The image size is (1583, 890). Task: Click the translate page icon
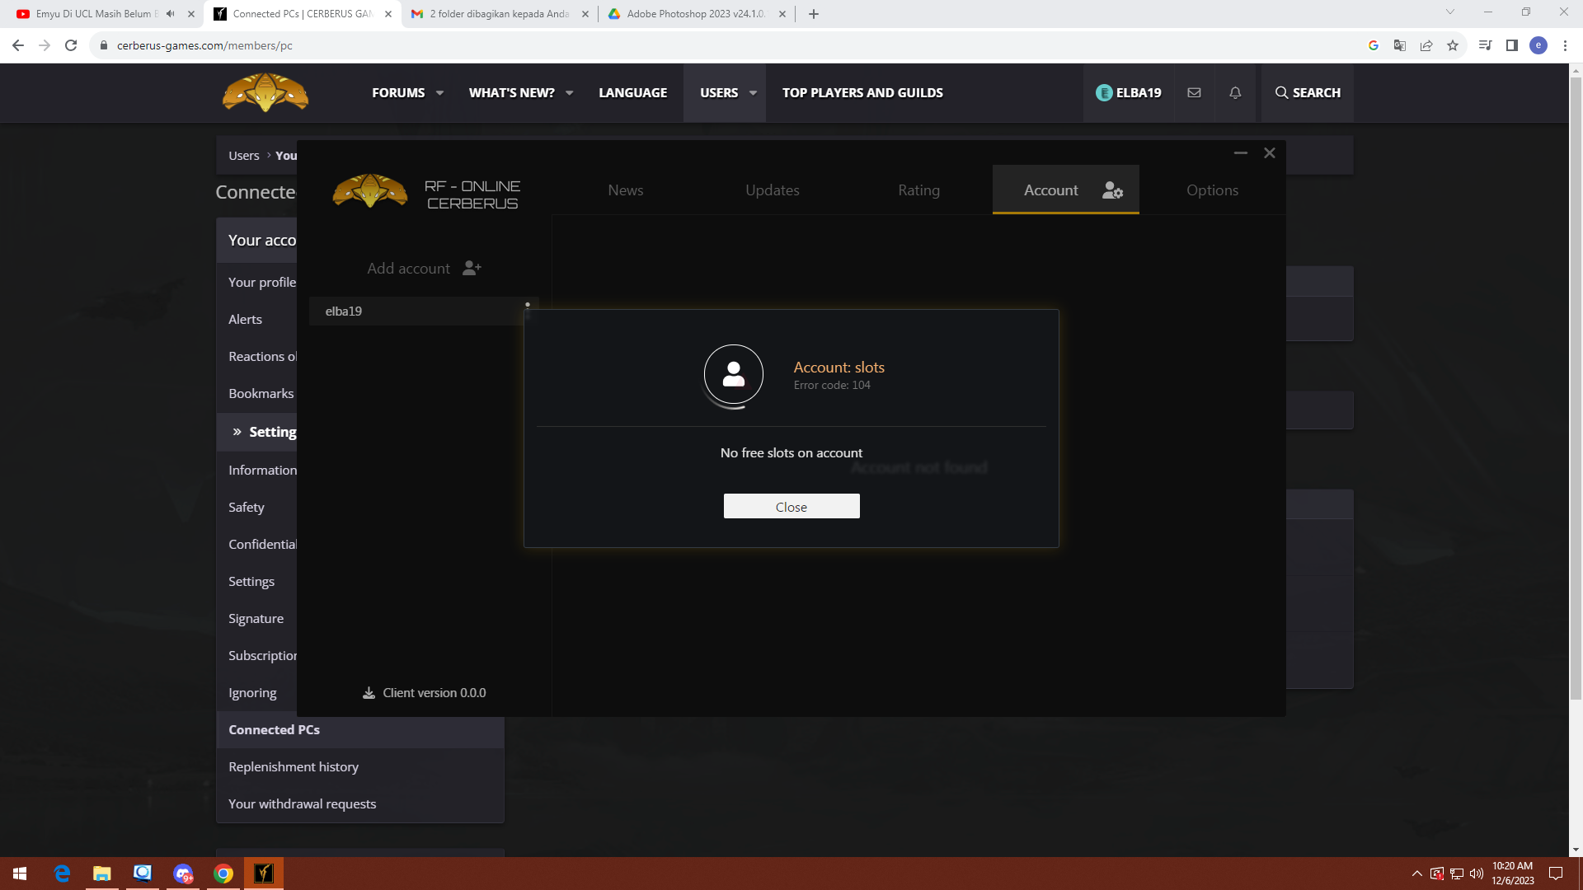tap(1400, 45)
